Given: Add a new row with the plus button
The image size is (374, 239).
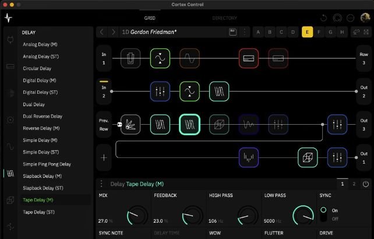Looking at the screenshot, I should pyautogui.click(x=104, y=157).
